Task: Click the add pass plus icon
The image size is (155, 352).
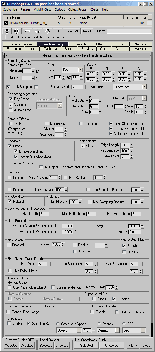Action: click(x=7, y=31)
